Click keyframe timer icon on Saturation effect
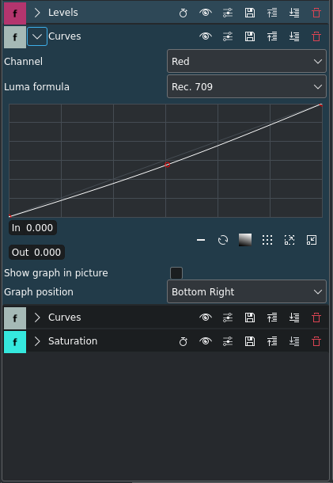The image size is (333, 483). tap(184, 341)
